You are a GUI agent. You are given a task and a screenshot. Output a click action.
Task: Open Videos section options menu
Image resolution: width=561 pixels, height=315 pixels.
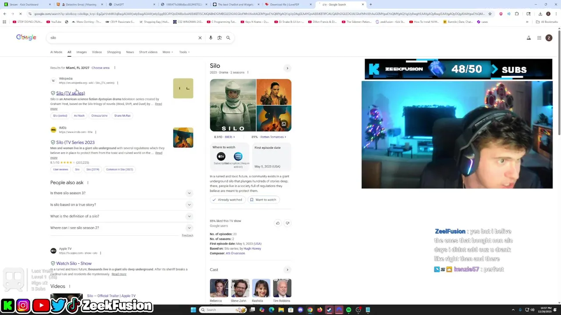click(69, 287)
